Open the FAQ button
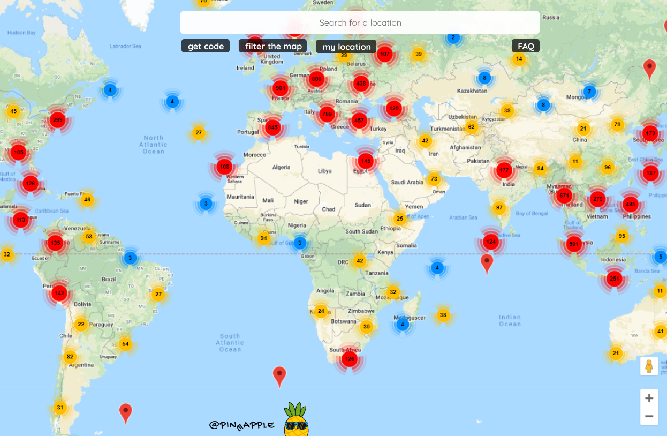This screenshot has width=667, height=436. coord(526,46)
